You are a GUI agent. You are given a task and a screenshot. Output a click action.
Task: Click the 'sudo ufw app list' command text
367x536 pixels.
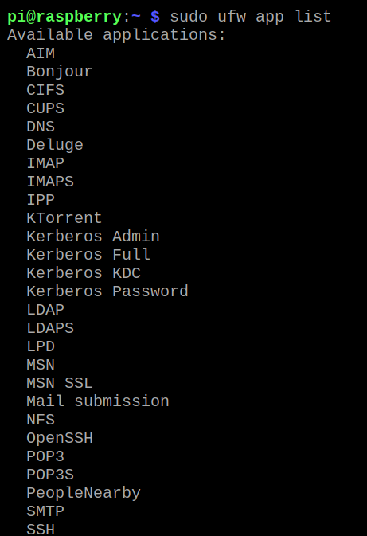tap(251, 17)
